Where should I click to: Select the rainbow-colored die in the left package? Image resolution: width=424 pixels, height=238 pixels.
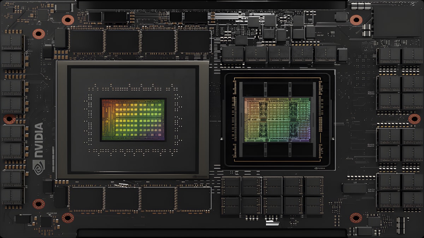click(x=133, y=120)
